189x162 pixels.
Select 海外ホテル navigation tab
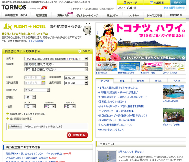click(63, 15)
